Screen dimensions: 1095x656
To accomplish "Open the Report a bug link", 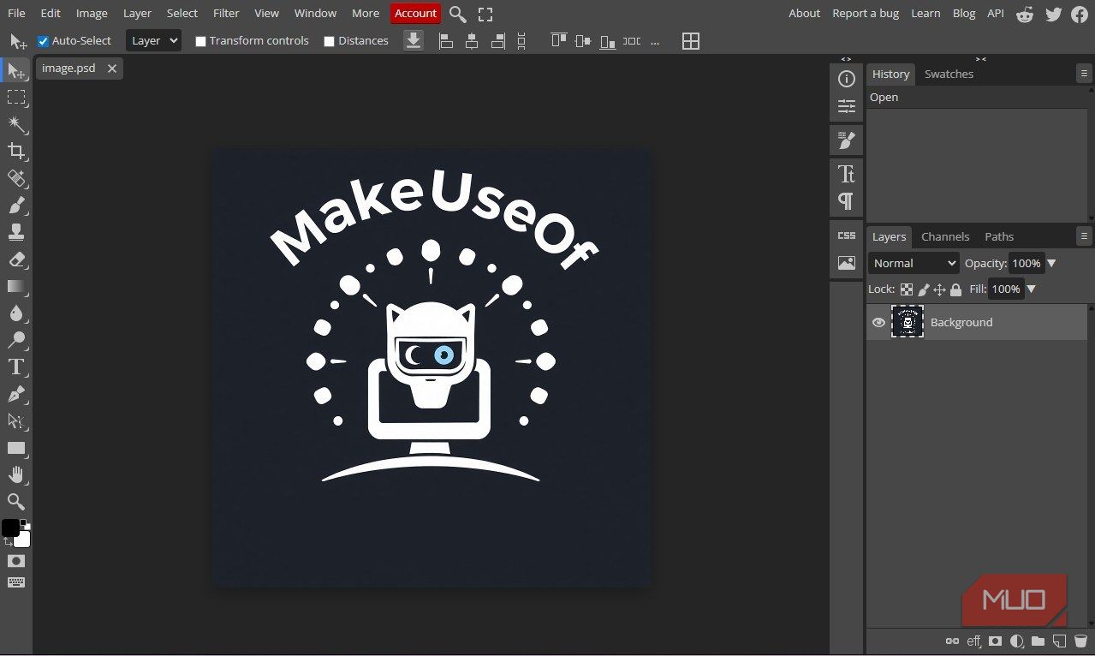I will point(866,13).
